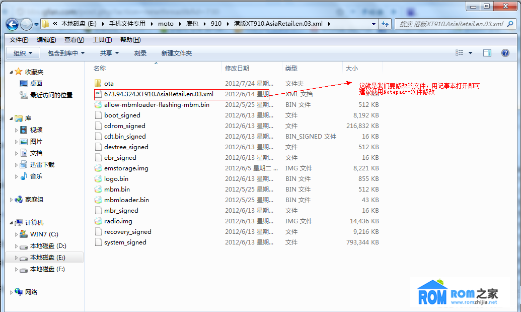This screenshot has height=312, width=521.
Task: Click the moto breadcrumb in address bar
Action: 166,24
